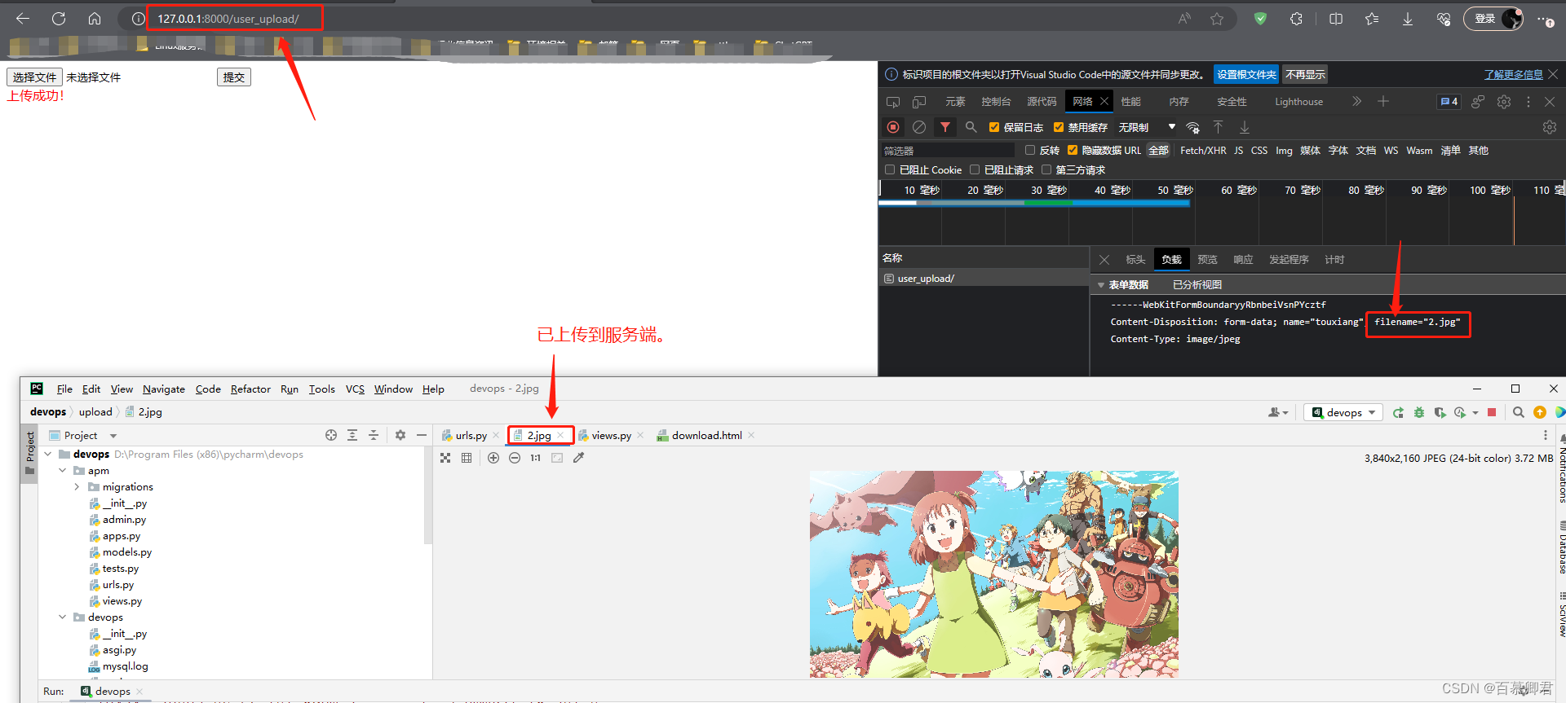Collapse the inner devops folder
The image size is (1566, 703).
(63, 617)
